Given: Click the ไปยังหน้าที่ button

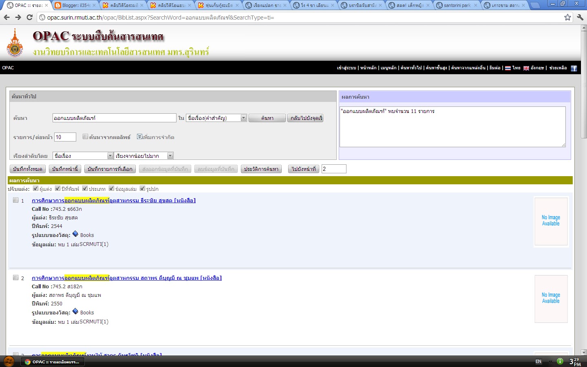Looking at the screenshot, I should (x=304, y=169).
